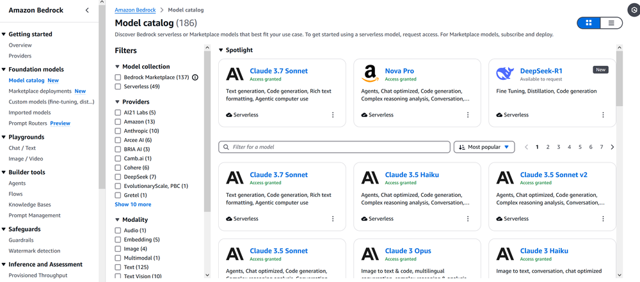Click Bedrock Marketplace info icon
640x282 pixels.
click(x=195, y=77)
